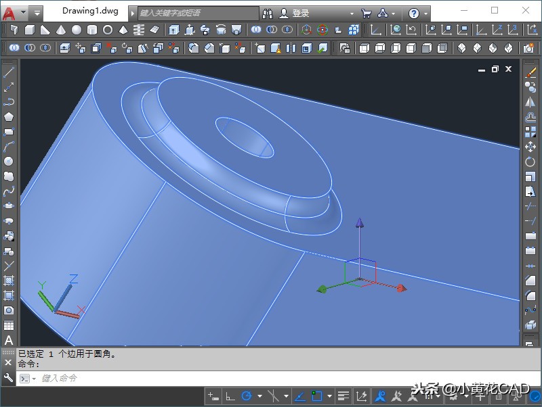Screen dimensions: 542x407
Task: Open the Table tool in draw toolbar
Action: pos(9,325)
